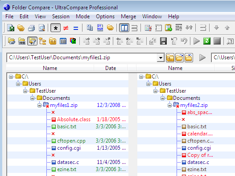Viewport: 235px width, 176px height.
Task: Open the View menu
Action: 40,16
